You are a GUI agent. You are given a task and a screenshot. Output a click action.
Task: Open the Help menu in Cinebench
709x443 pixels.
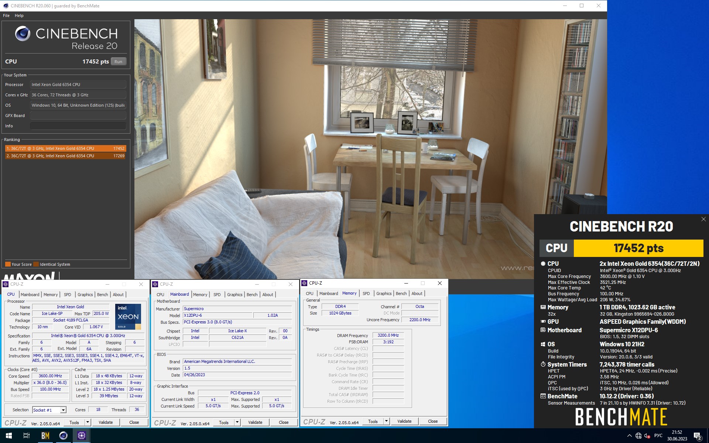coord(19,16)
